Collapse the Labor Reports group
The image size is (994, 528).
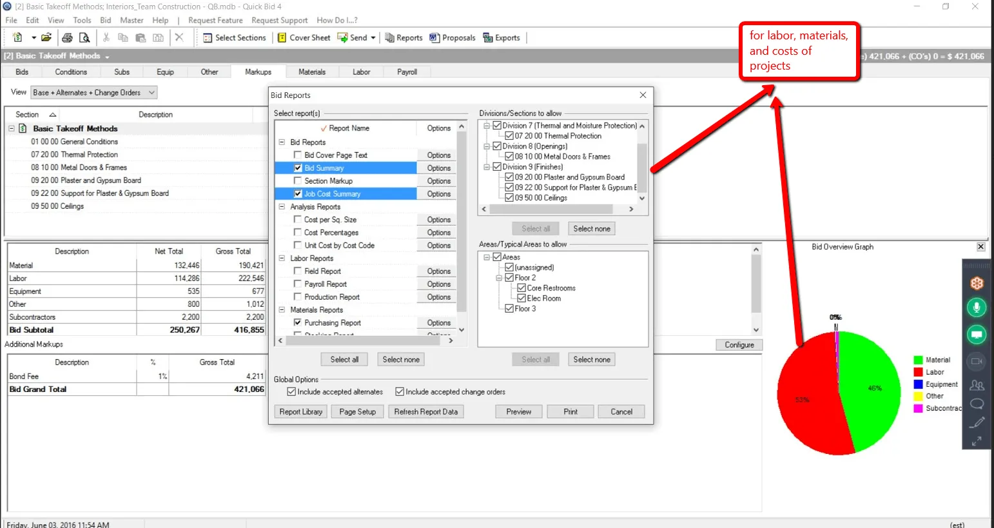click(x=282, y=258)
